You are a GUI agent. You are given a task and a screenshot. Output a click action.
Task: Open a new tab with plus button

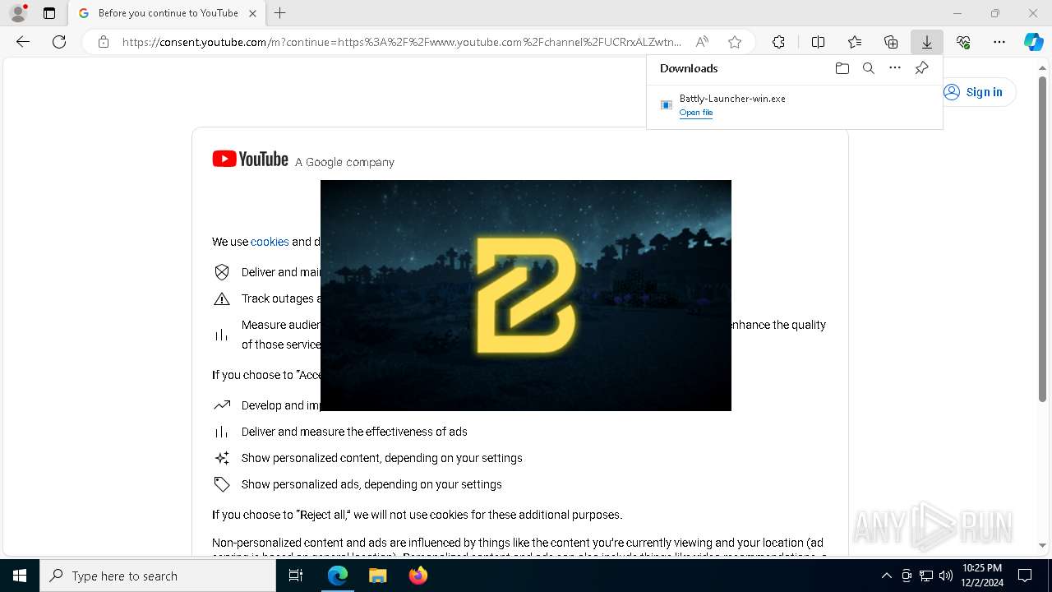280,13
